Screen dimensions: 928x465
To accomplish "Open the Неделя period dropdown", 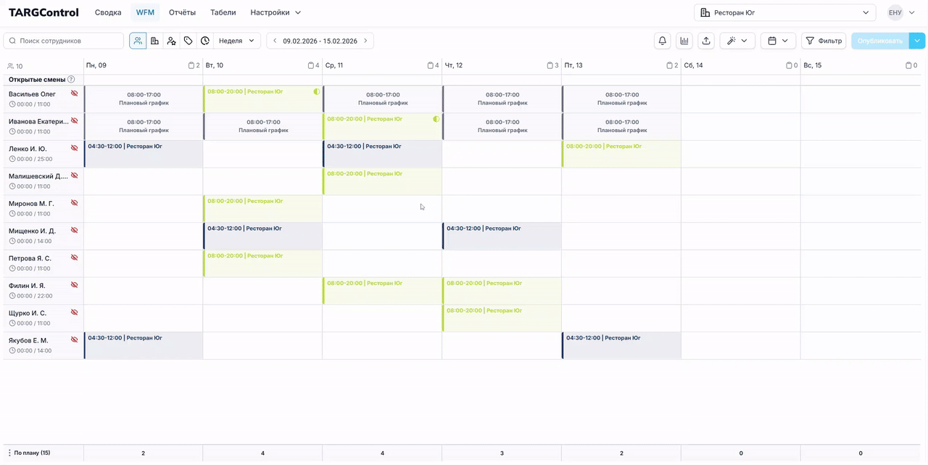I will 237,41.
